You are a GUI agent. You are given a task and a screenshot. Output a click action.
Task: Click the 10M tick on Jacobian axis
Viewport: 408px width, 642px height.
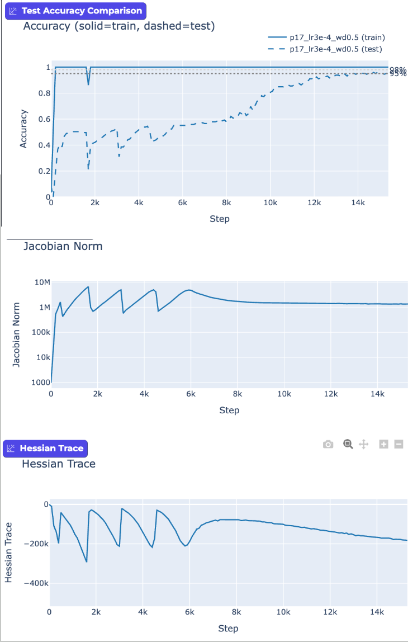pyautogui.click(x=42, y=282)
